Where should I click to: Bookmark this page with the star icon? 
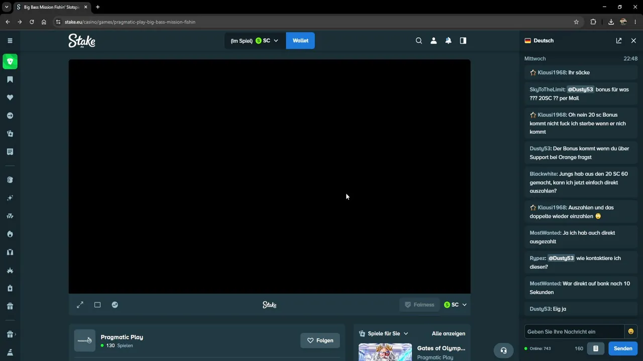576,22
